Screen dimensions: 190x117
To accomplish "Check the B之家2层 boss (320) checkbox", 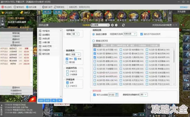I will 95,61.
